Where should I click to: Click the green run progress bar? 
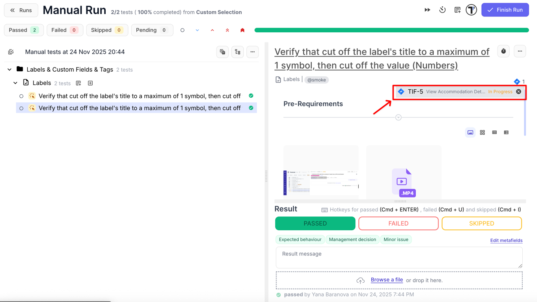pos(390,30)
